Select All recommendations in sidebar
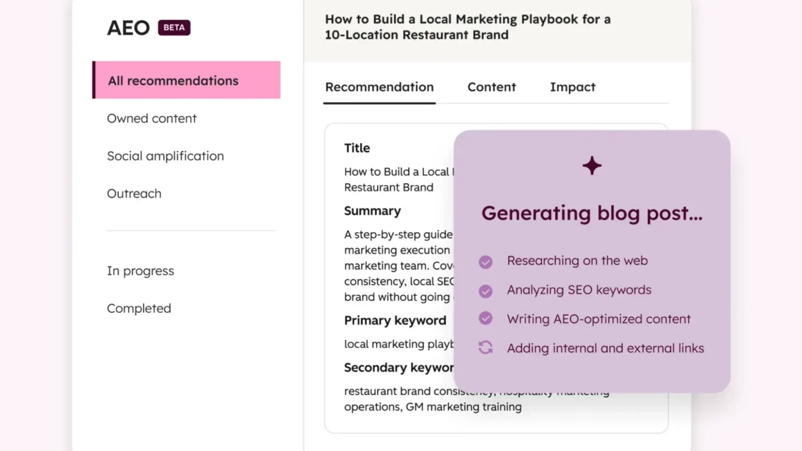The image size is (802, 451). [x=186, y=80]
